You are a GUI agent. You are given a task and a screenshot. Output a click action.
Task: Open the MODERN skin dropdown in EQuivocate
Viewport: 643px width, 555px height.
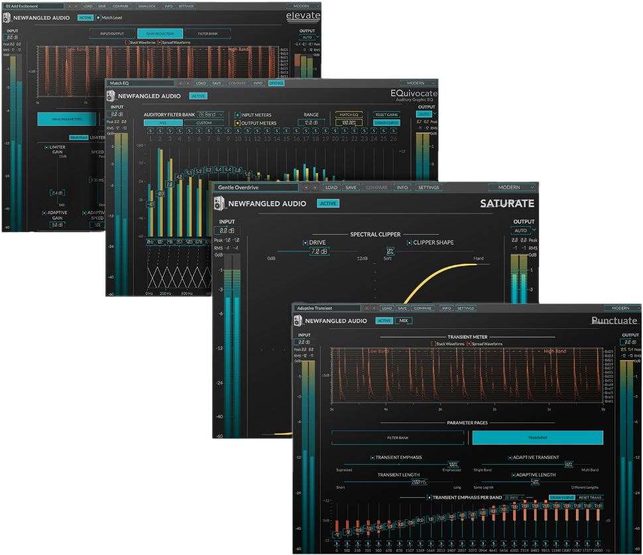(418, 84)
